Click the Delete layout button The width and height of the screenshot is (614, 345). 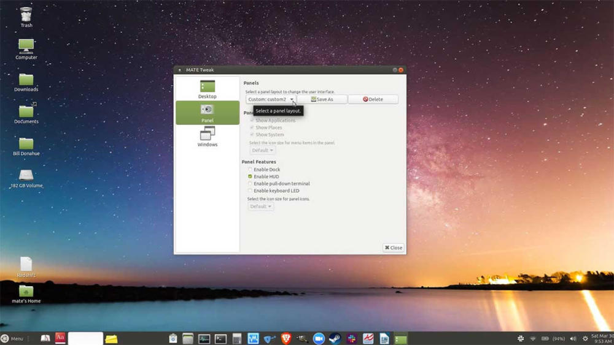point(373,99)
